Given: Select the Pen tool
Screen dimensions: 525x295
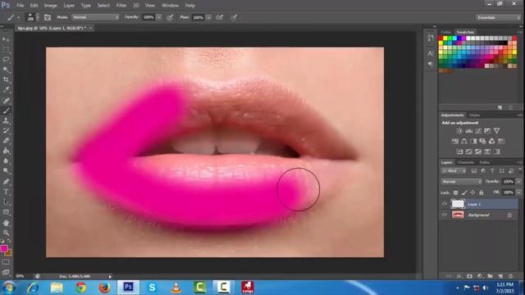Looking at the screenshot, I should click(6, 182).
